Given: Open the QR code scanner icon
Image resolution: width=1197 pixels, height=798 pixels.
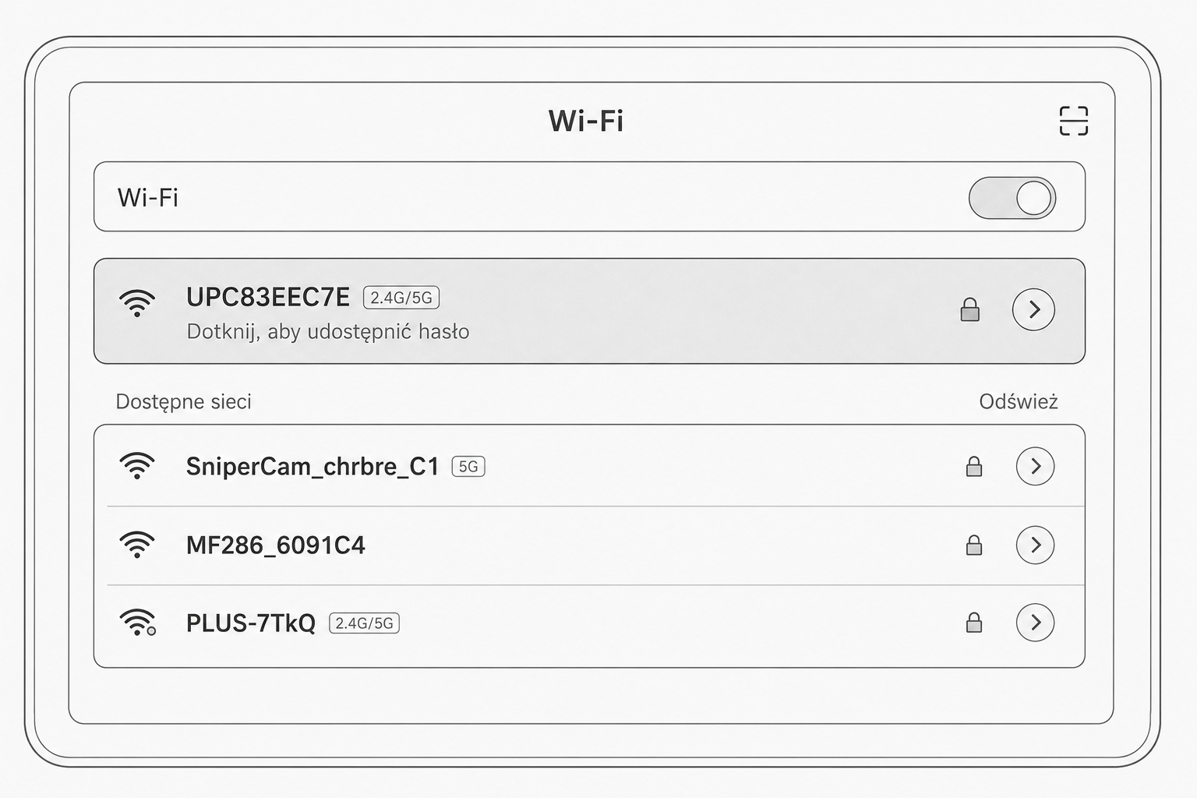Looking at the screenshot, I should coord(1073,121).
